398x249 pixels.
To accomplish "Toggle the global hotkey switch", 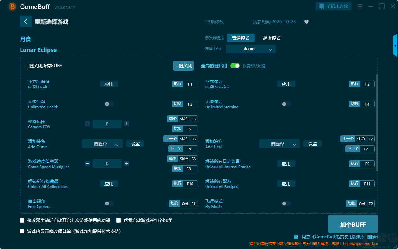I will [x=235, y=66].
